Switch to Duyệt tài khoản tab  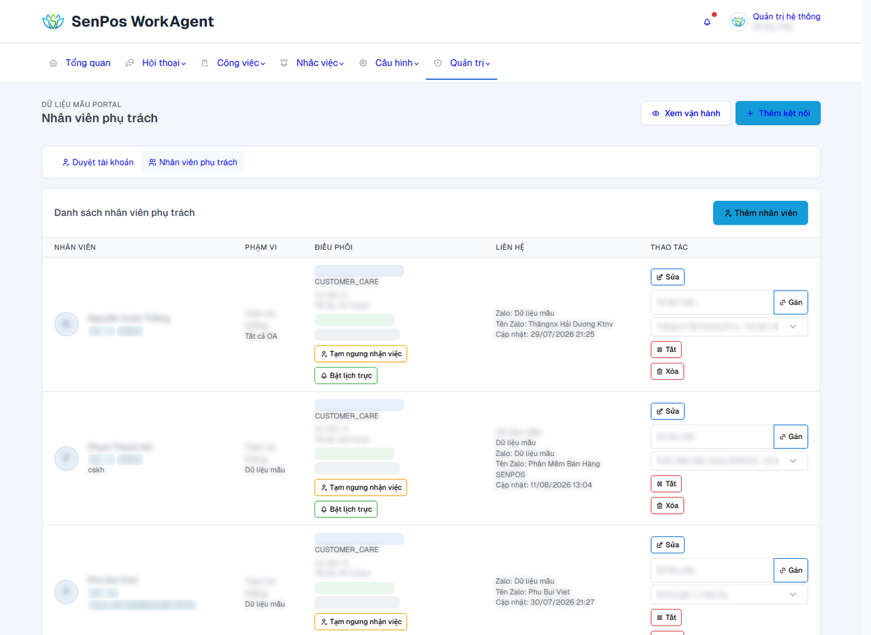97,162
